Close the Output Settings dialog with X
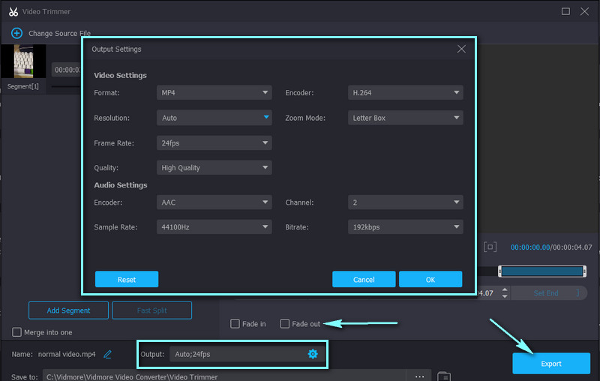Screen dimensions: 600x381 click(x=461, y=49)
